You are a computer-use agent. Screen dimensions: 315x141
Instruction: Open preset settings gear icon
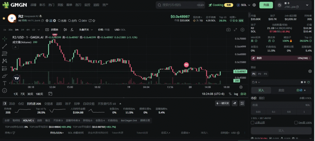coord(310,71)
